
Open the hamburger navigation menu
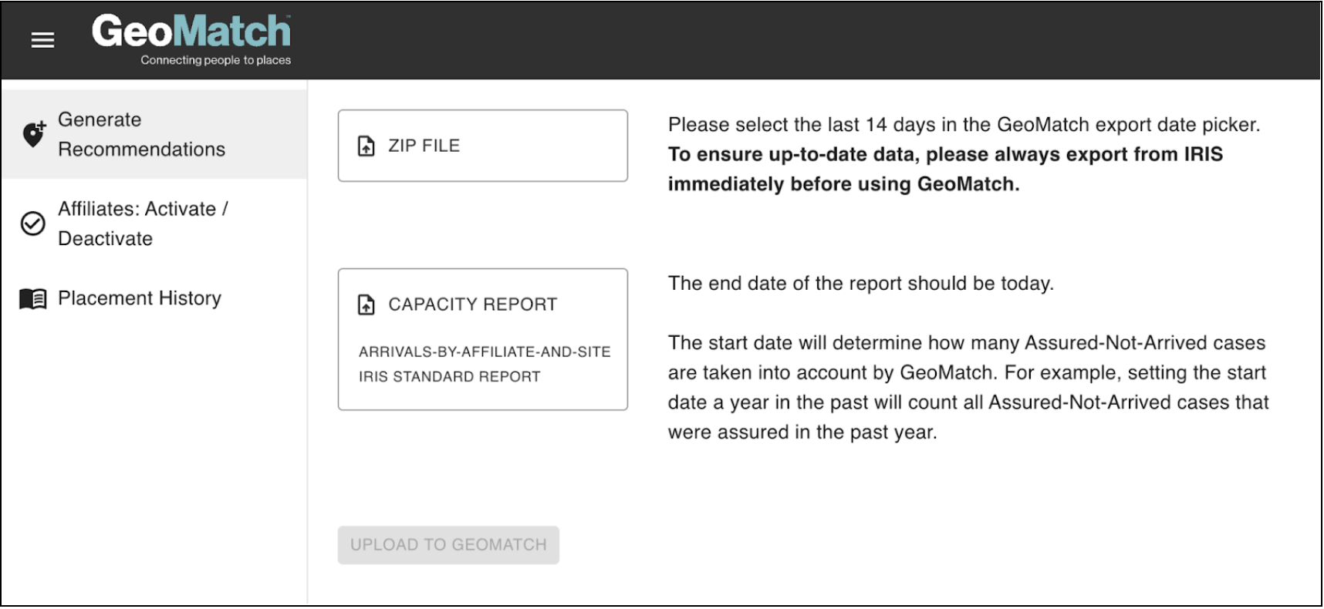pyautogui.click(x=42, y=40)
